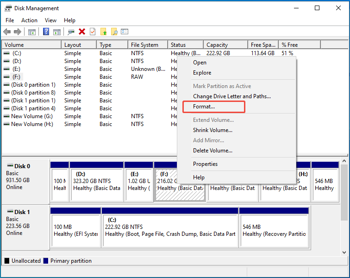Viewport: 350px width, 278px height.
Task: Select New Volume (G:) in volume list
Action: click(x=33, y=116)
